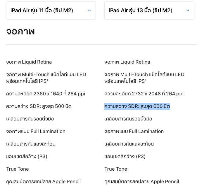Click the left column's เคลือบสารกันรอยนิ้วมือ line
197x189 pixels.
30,119
